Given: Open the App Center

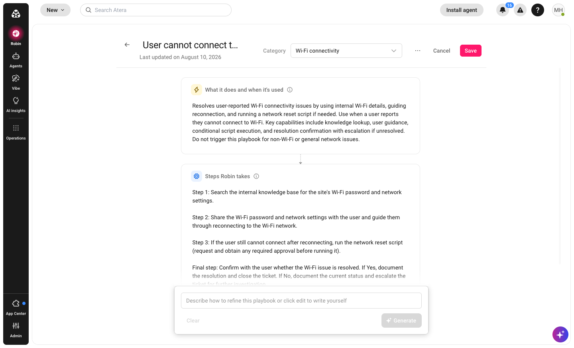Looking at the screenshot, I should click(16, 307).
